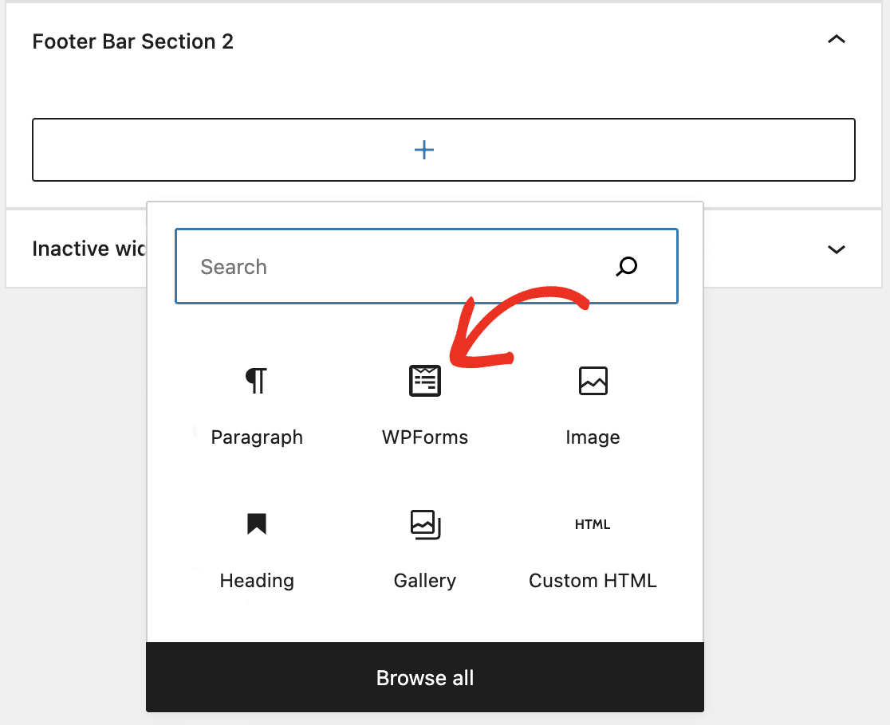
Task: Add an Image block
Action: coord(593,381)
